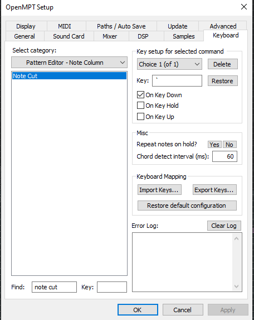Click the Restore button
254x320 pixels.
222,81
